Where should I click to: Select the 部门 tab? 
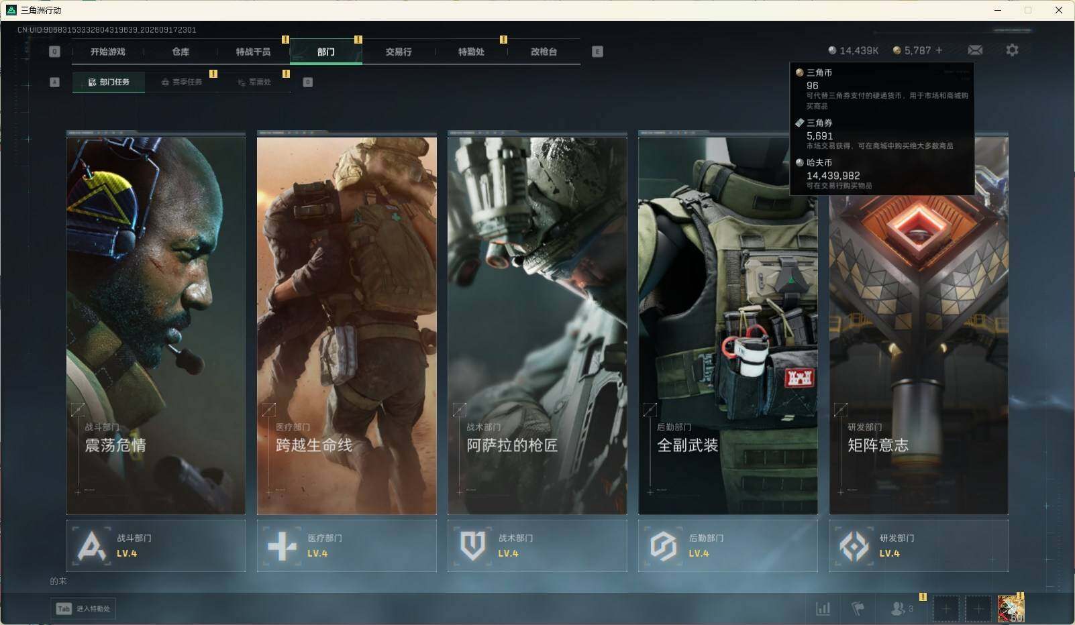coord(326,52)
